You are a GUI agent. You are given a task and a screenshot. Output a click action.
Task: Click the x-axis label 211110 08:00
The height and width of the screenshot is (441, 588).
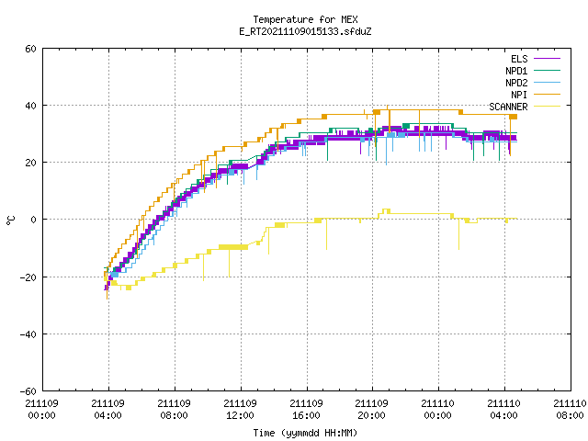(570, 410)
